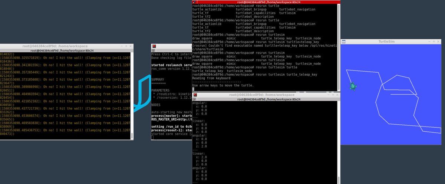Click the grid layout icon of bottom terminal
This screenshot has width=445, height=184.
click(x=195, y=99)
